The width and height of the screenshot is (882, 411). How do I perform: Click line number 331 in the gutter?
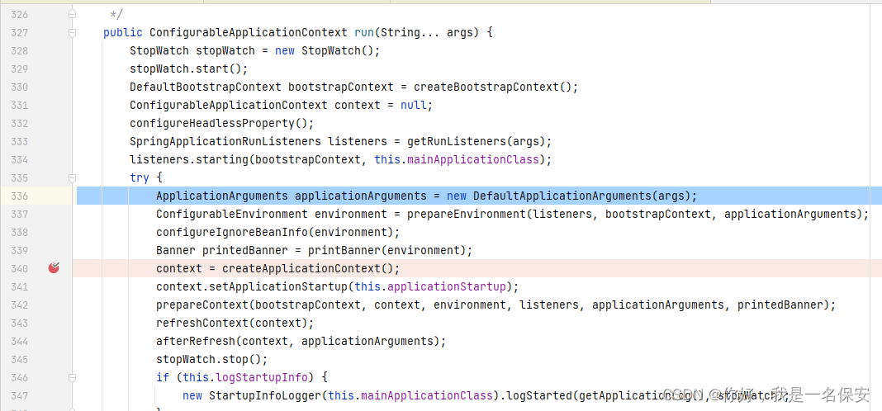19,105
